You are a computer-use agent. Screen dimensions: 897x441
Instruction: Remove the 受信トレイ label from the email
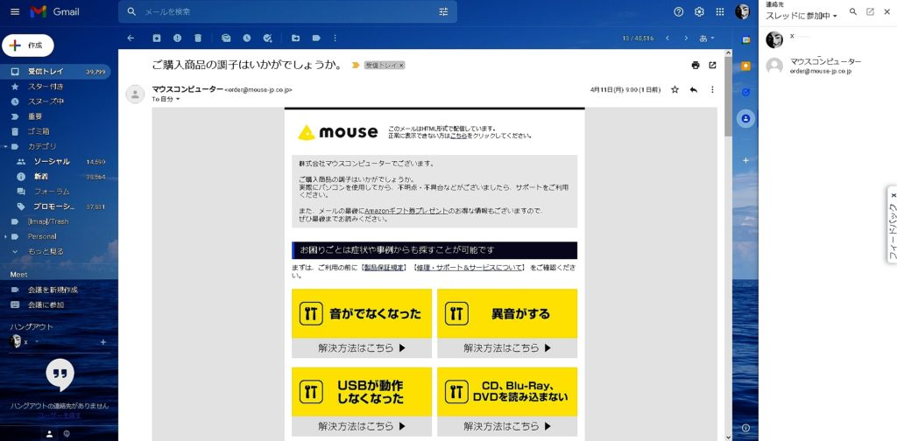click(401, 66)
